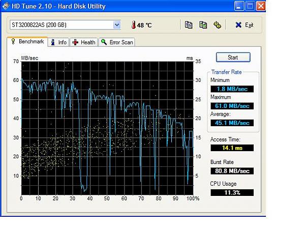Click the Exit button
The height and width of the screenshot is (229, 305).
click(x=245, y=25)
